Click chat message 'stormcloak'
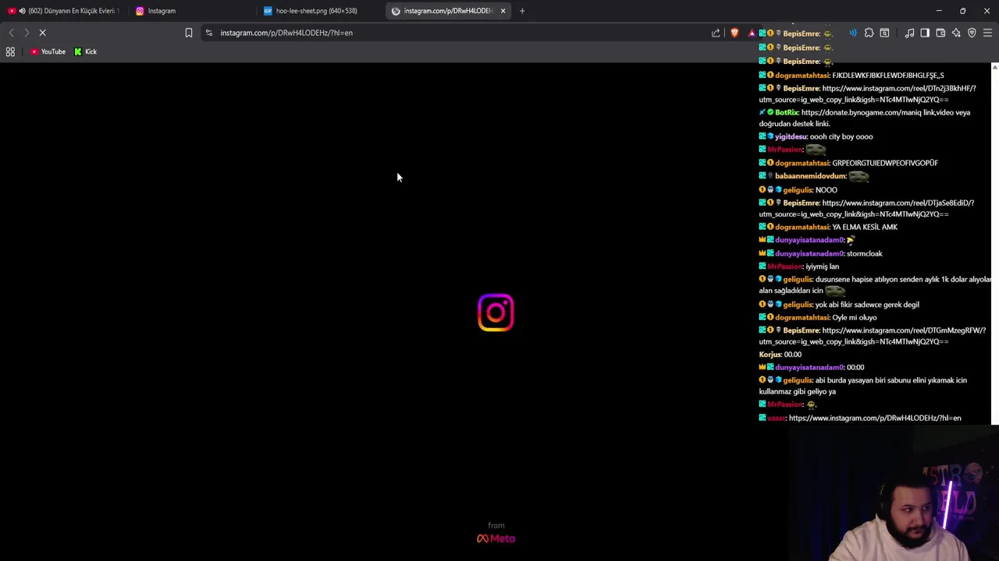The height and width of the screenshot is (561, 999). 865,253
